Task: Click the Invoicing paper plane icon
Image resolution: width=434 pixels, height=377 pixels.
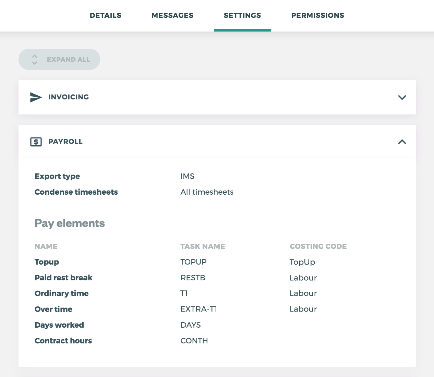Action: (36, 97)
